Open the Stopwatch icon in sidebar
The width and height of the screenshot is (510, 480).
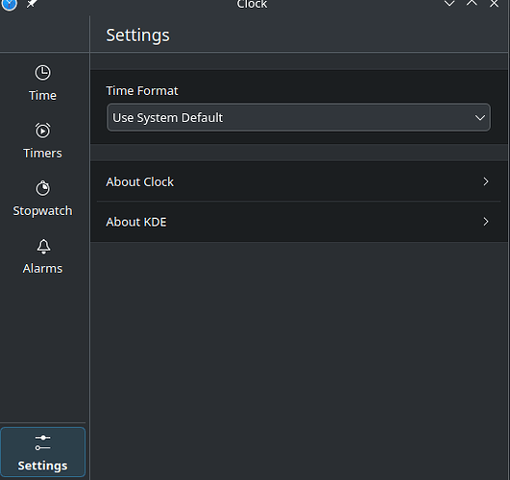(42, 188)
